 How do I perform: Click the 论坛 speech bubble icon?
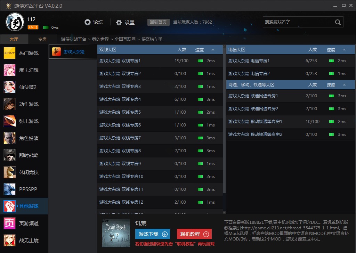pyautogui.click(x=87, y=22)
